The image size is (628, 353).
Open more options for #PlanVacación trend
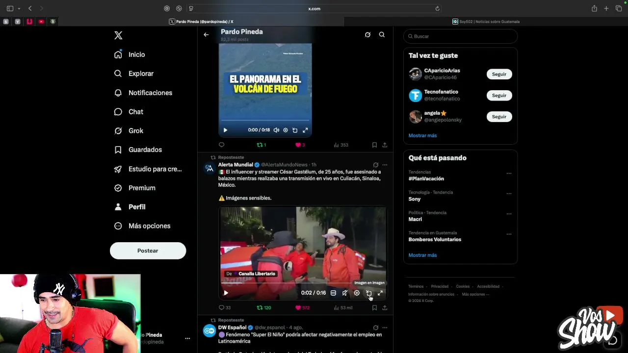pyautogui.click(x=509, y=173)
